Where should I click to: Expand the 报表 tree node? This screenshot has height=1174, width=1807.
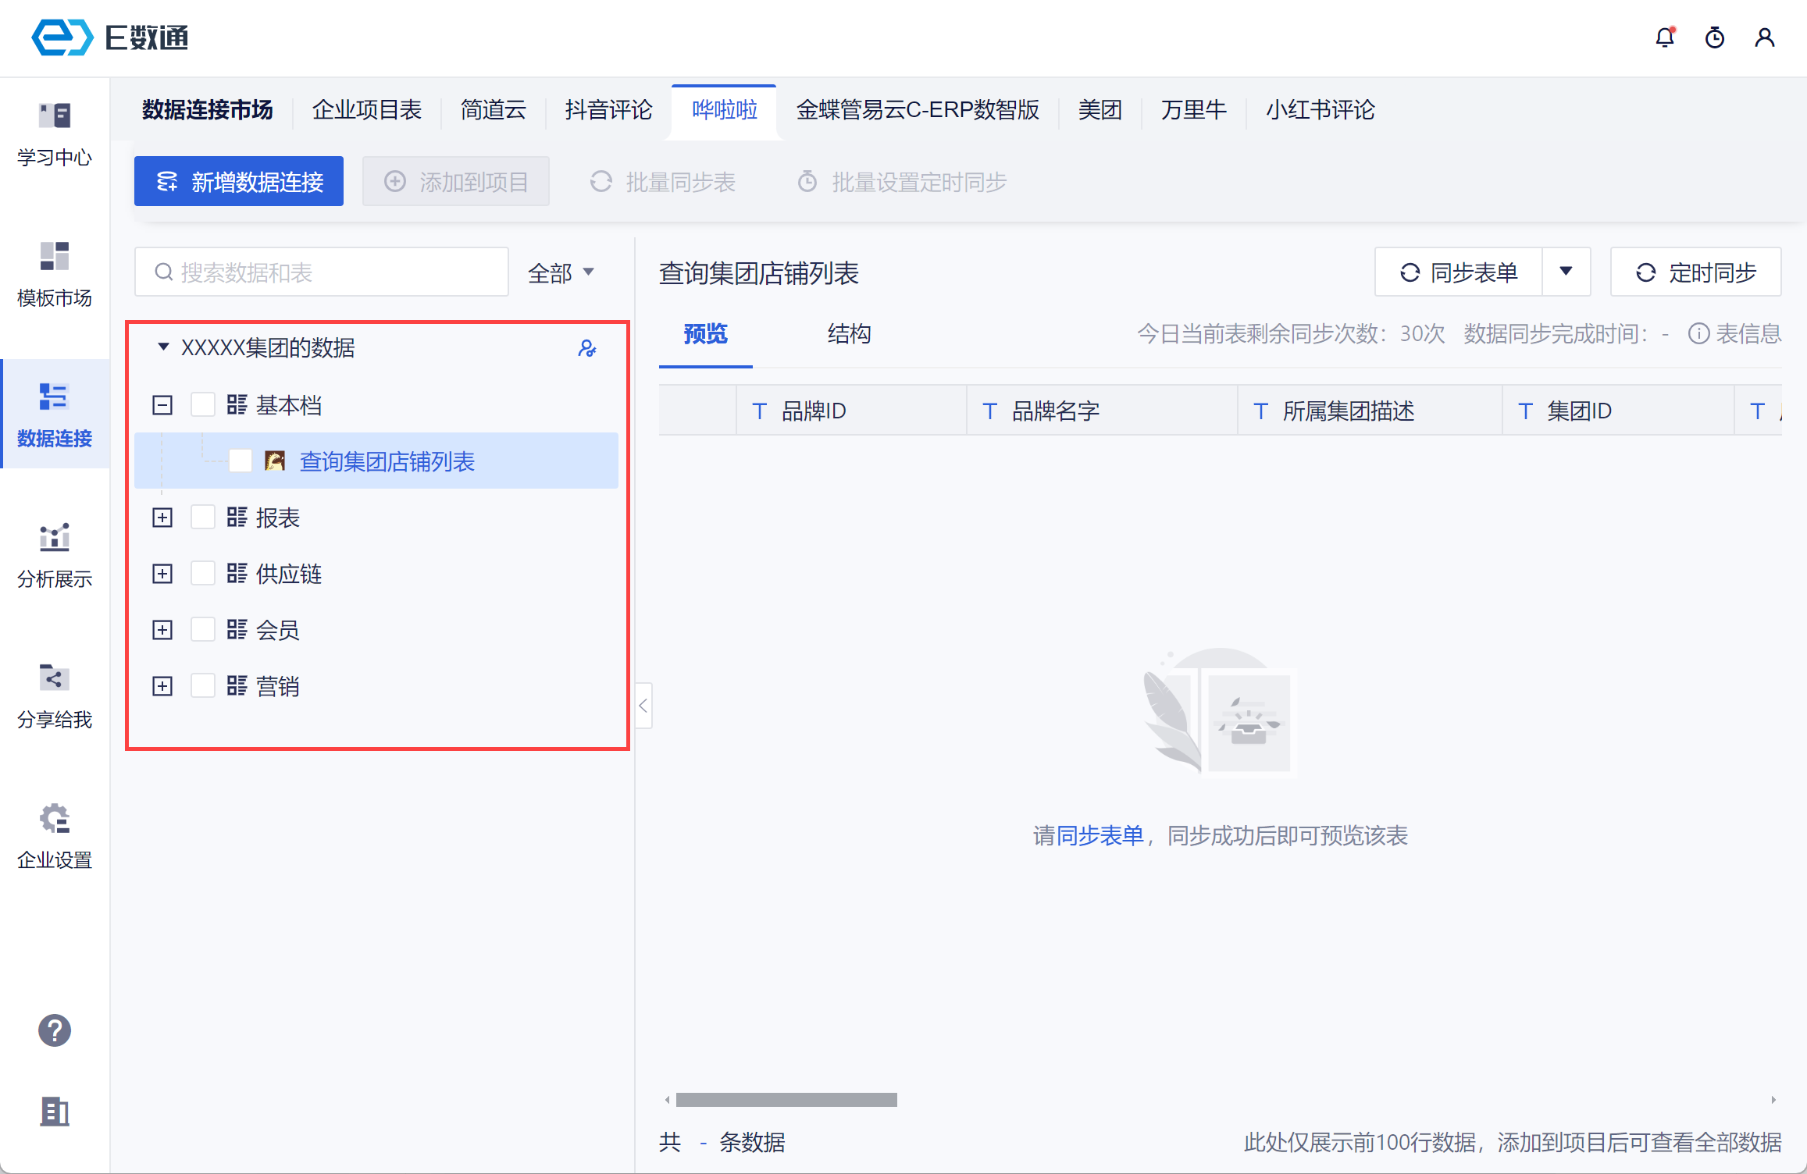pos(162,518)
